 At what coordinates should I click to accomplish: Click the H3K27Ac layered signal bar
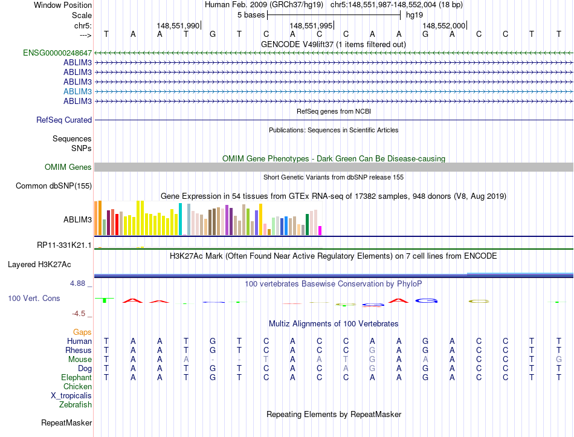334,276
